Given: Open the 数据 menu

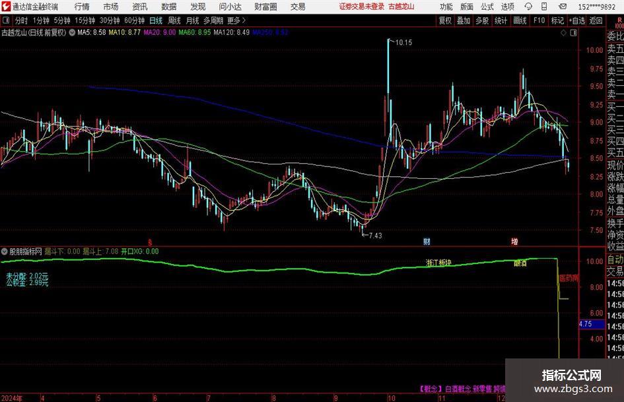Looking at the screenshot, I should tap(169, 7).
